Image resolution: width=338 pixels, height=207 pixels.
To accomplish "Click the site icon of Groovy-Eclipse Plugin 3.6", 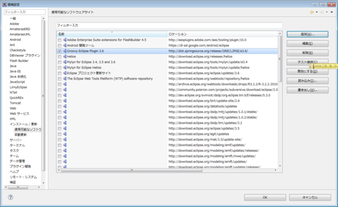I will pos(65,51).
